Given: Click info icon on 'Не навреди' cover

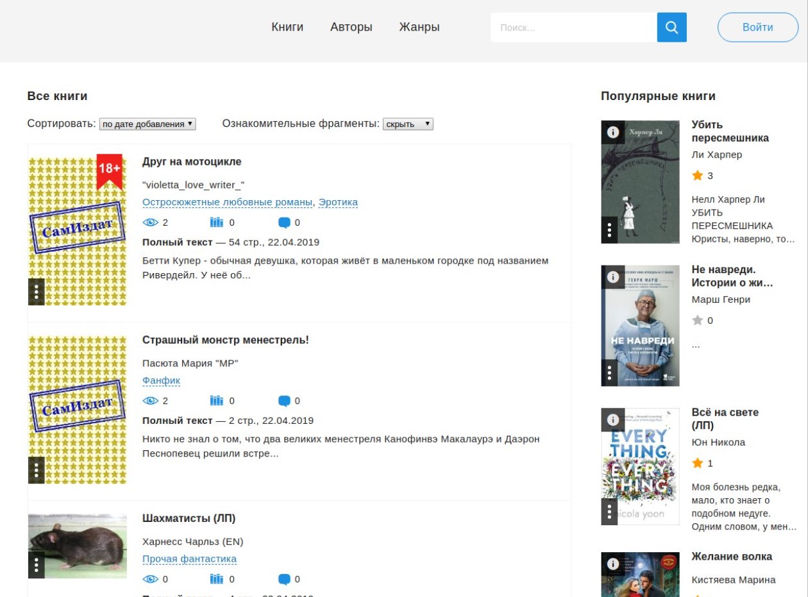Looking at the screenshot, I should [x=612, y=277].
